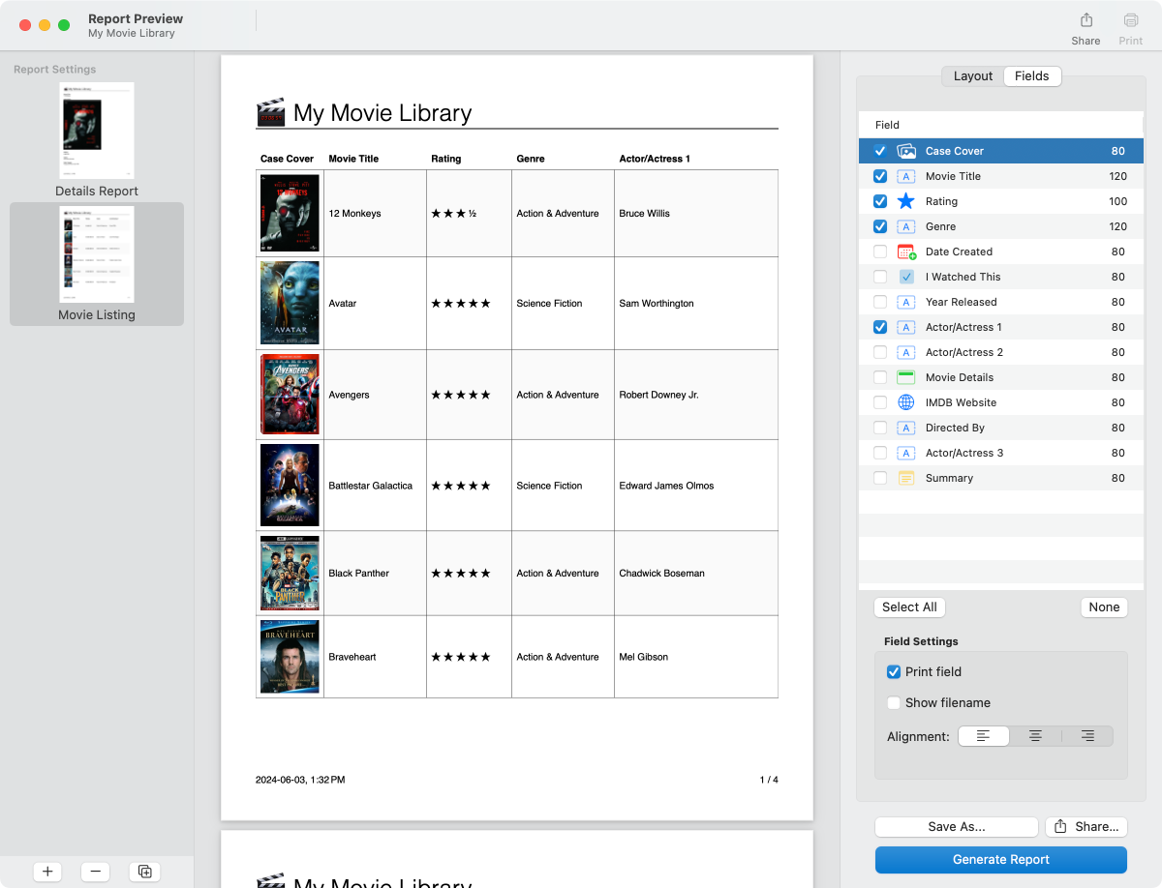Toggle the Show filename checkbox
The width and height of the screenshot is (1162, 888).
894,703
